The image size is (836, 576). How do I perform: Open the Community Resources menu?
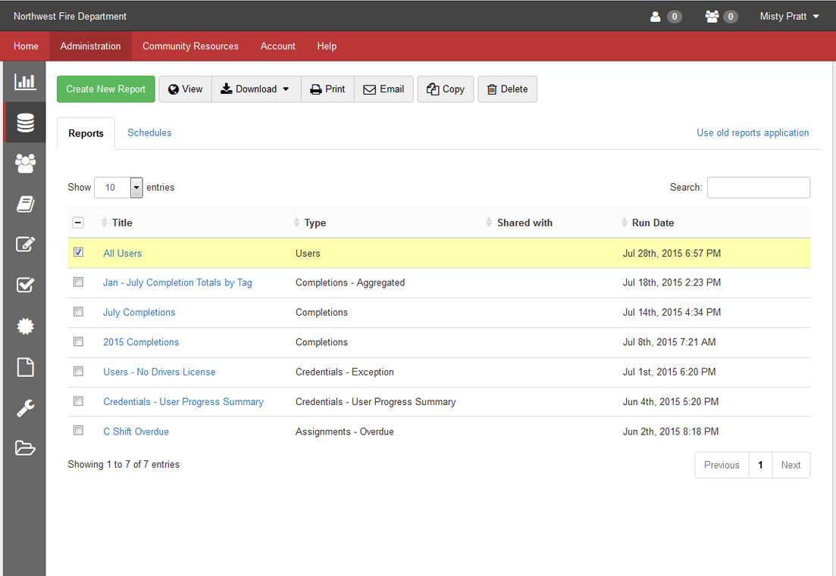coord(190,46)
